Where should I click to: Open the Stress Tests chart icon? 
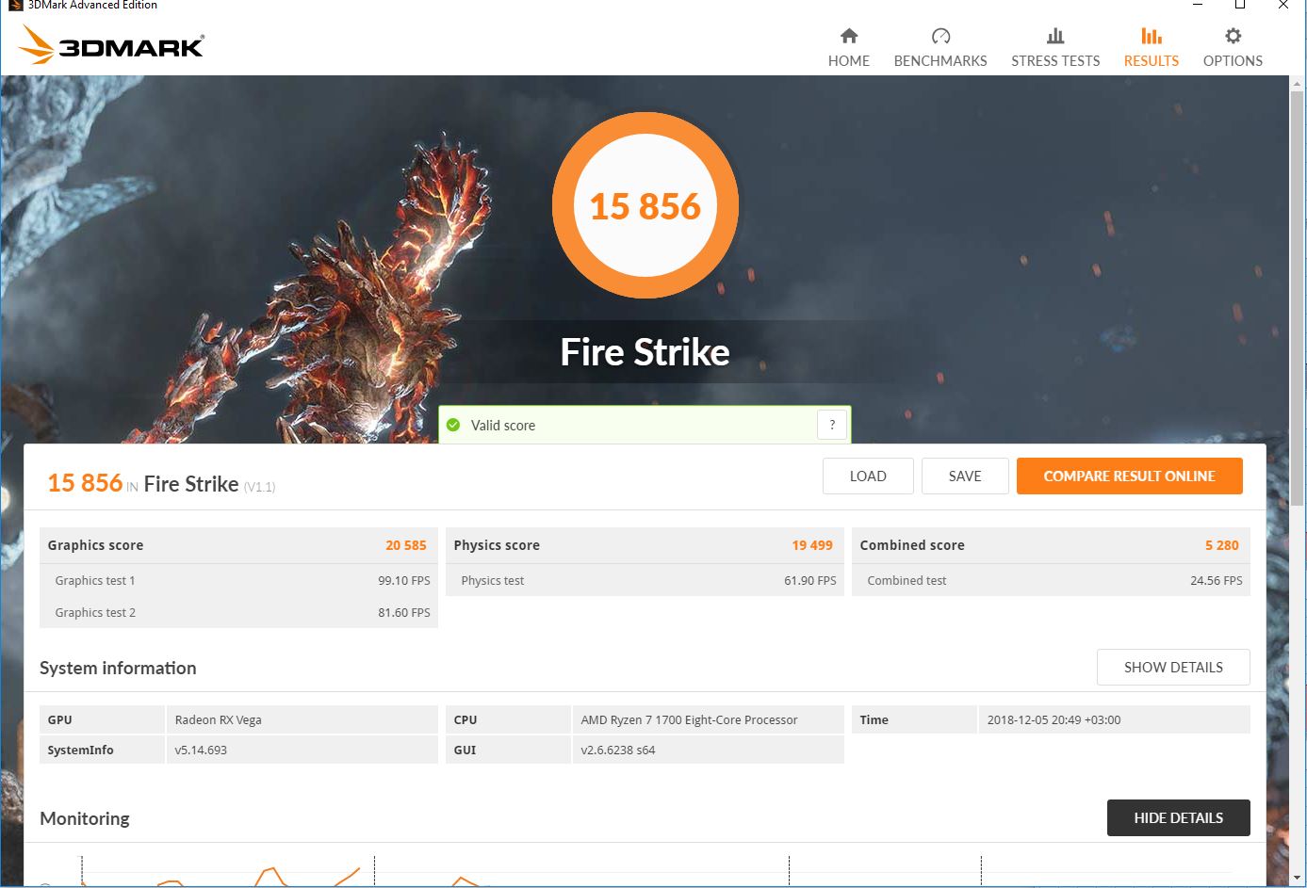pos(1055,36)
